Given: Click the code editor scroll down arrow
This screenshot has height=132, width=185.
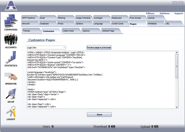Looking at the screenshot, I should coord(176,107).
